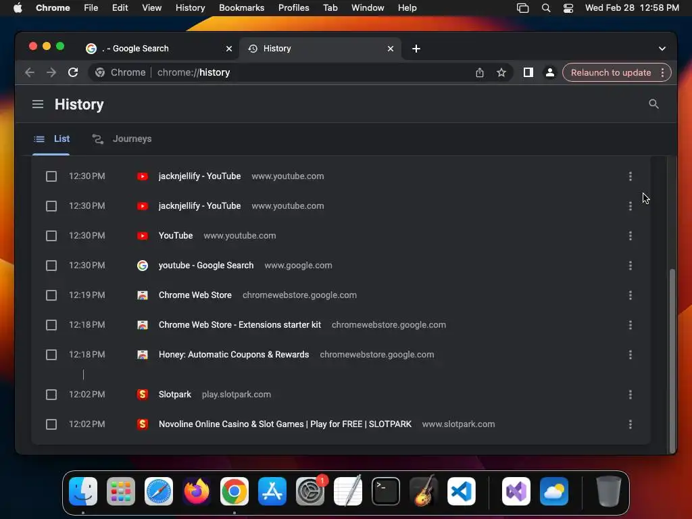Go forward with the forward arrow
Screen dimensions: 692x519
coord(51,72)
